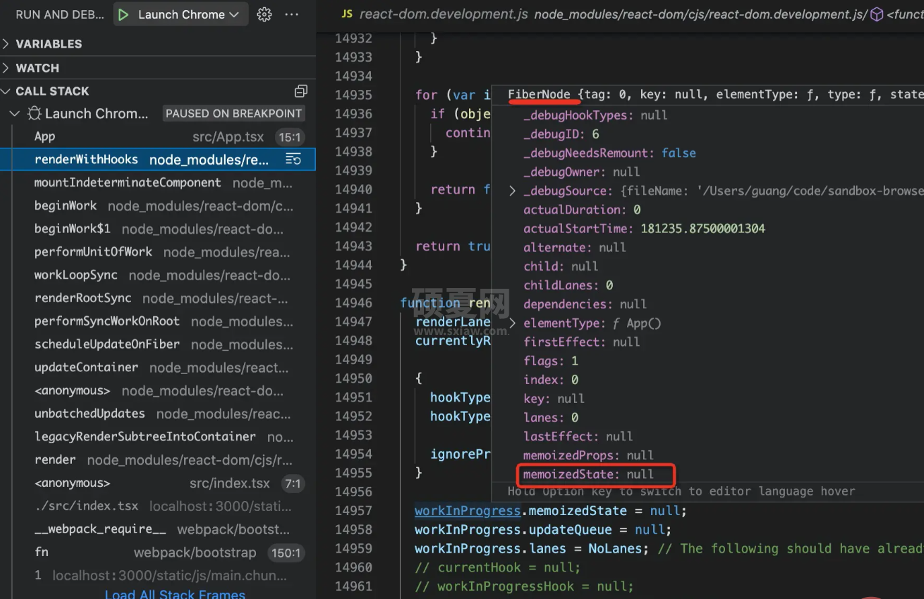Click line number 14946 in the gutter
Viewport: 924px width, 599px height.
pos(353,303)
